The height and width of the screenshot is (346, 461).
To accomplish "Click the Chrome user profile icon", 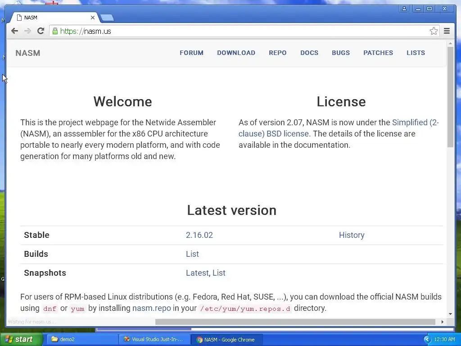I will [404, 9].
